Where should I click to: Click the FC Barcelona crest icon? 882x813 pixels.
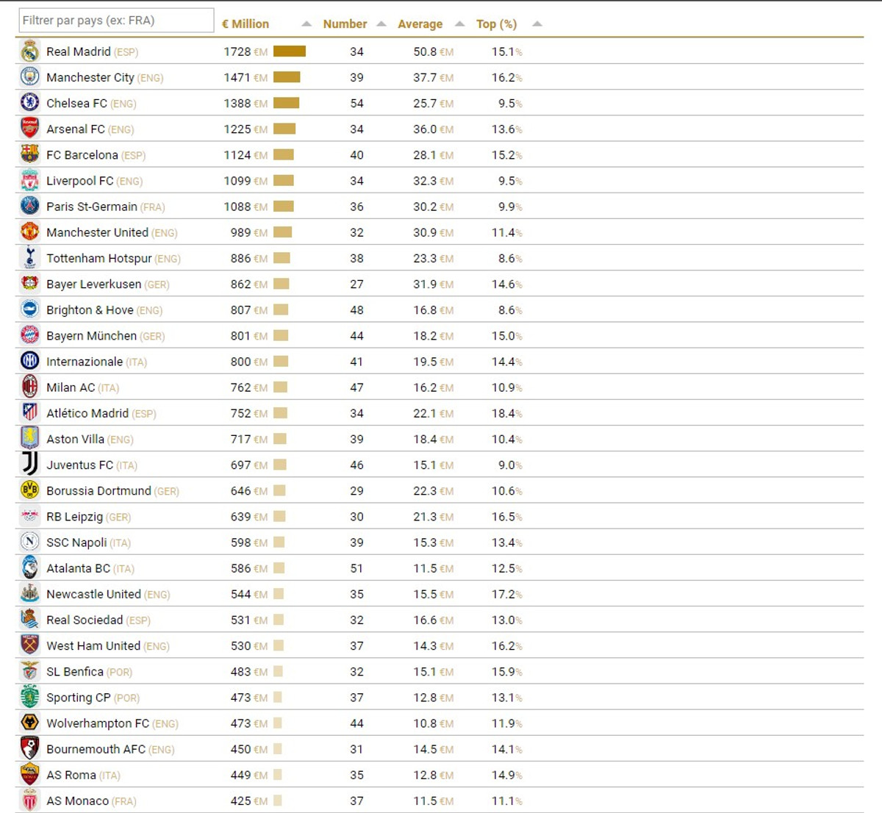(29, 154)
